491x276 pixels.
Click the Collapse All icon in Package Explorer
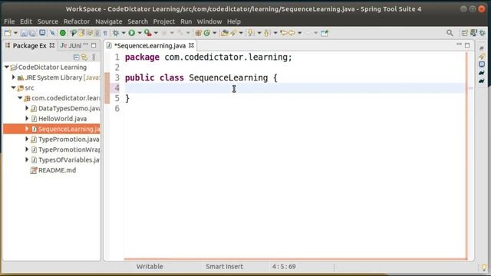[x=76, y=58]
